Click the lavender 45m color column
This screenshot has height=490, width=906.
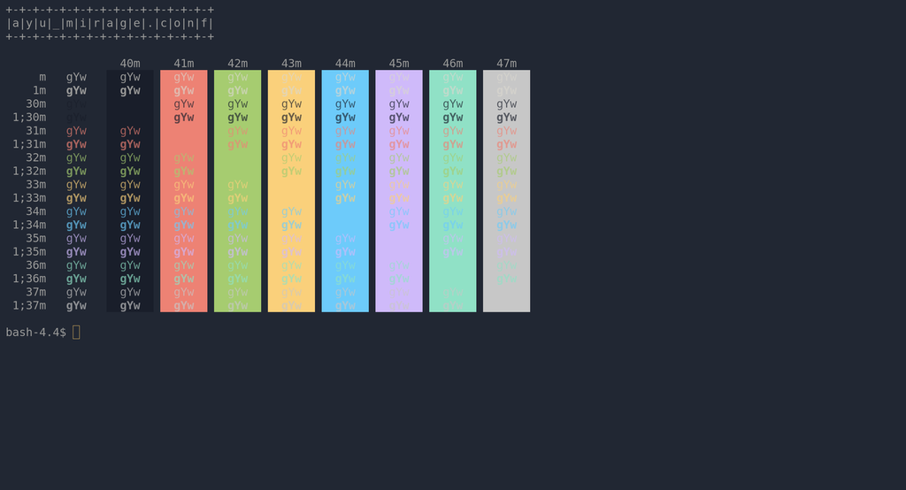pos(399,191)
